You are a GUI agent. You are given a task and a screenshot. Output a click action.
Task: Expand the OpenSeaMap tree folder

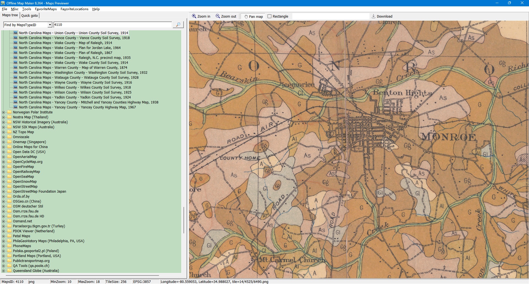(x=4, y=177)
